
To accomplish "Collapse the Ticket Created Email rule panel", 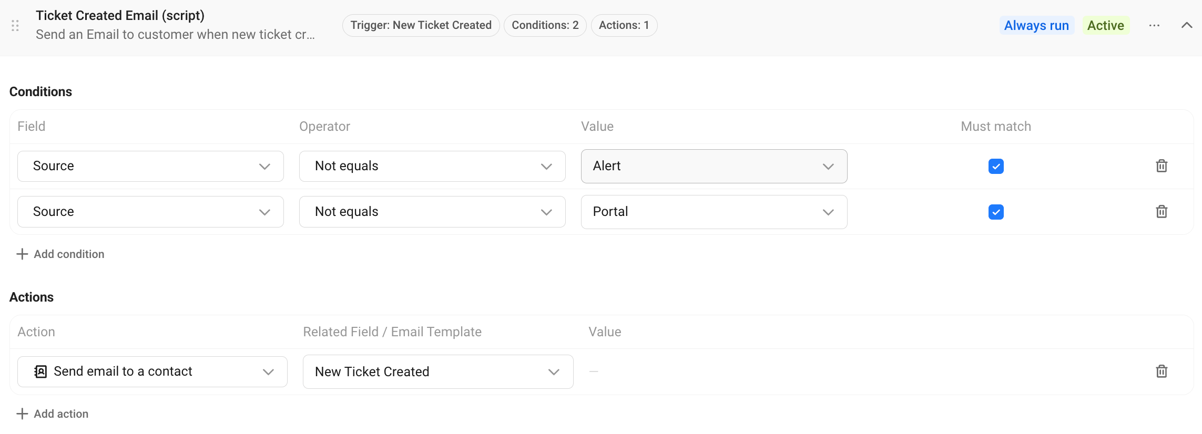I will point(1186,25).
